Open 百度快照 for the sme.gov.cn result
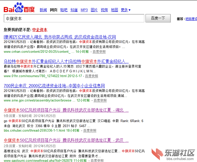The image size is (197, 162). point(100,100)
